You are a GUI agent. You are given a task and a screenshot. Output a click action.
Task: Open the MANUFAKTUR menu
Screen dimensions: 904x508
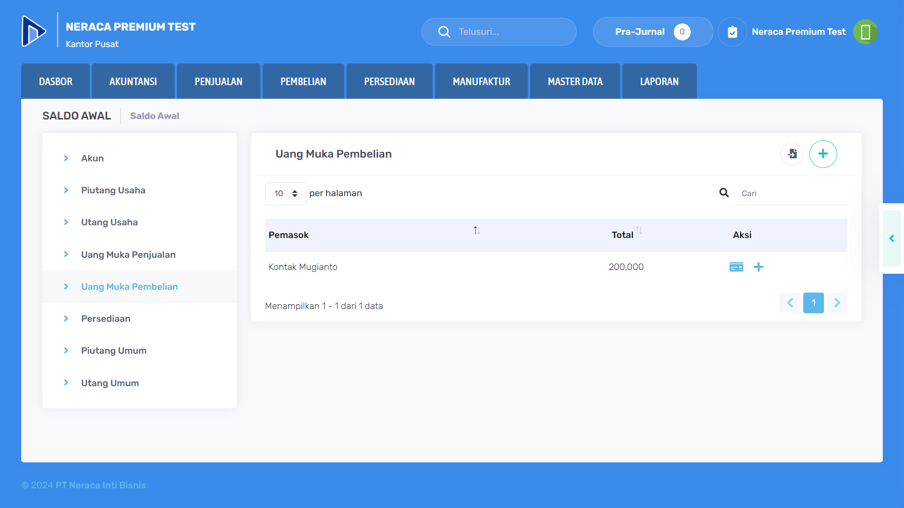[481, 81]
